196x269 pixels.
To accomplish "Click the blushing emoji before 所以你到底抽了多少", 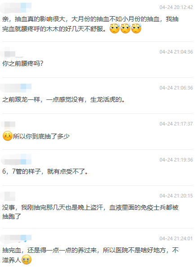I will 8,136.
